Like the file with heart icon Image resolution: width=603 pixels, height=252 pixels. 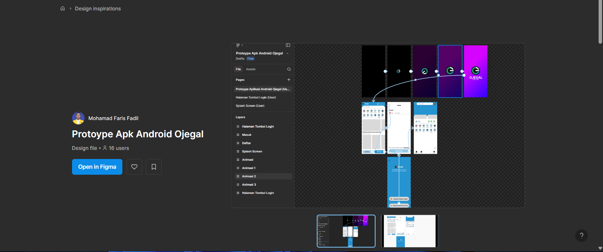[134, 167]
